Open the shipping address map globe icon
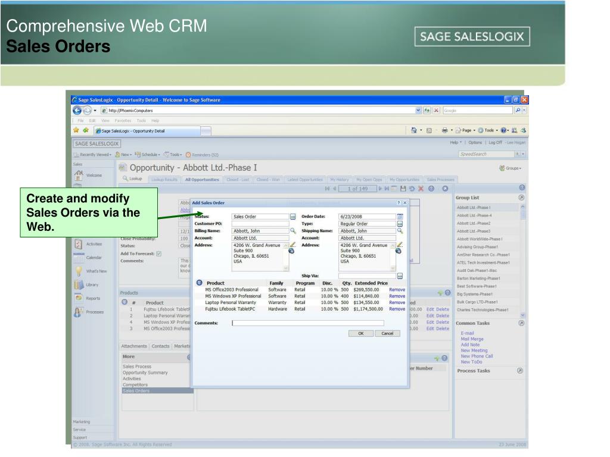 pos(399,251)
